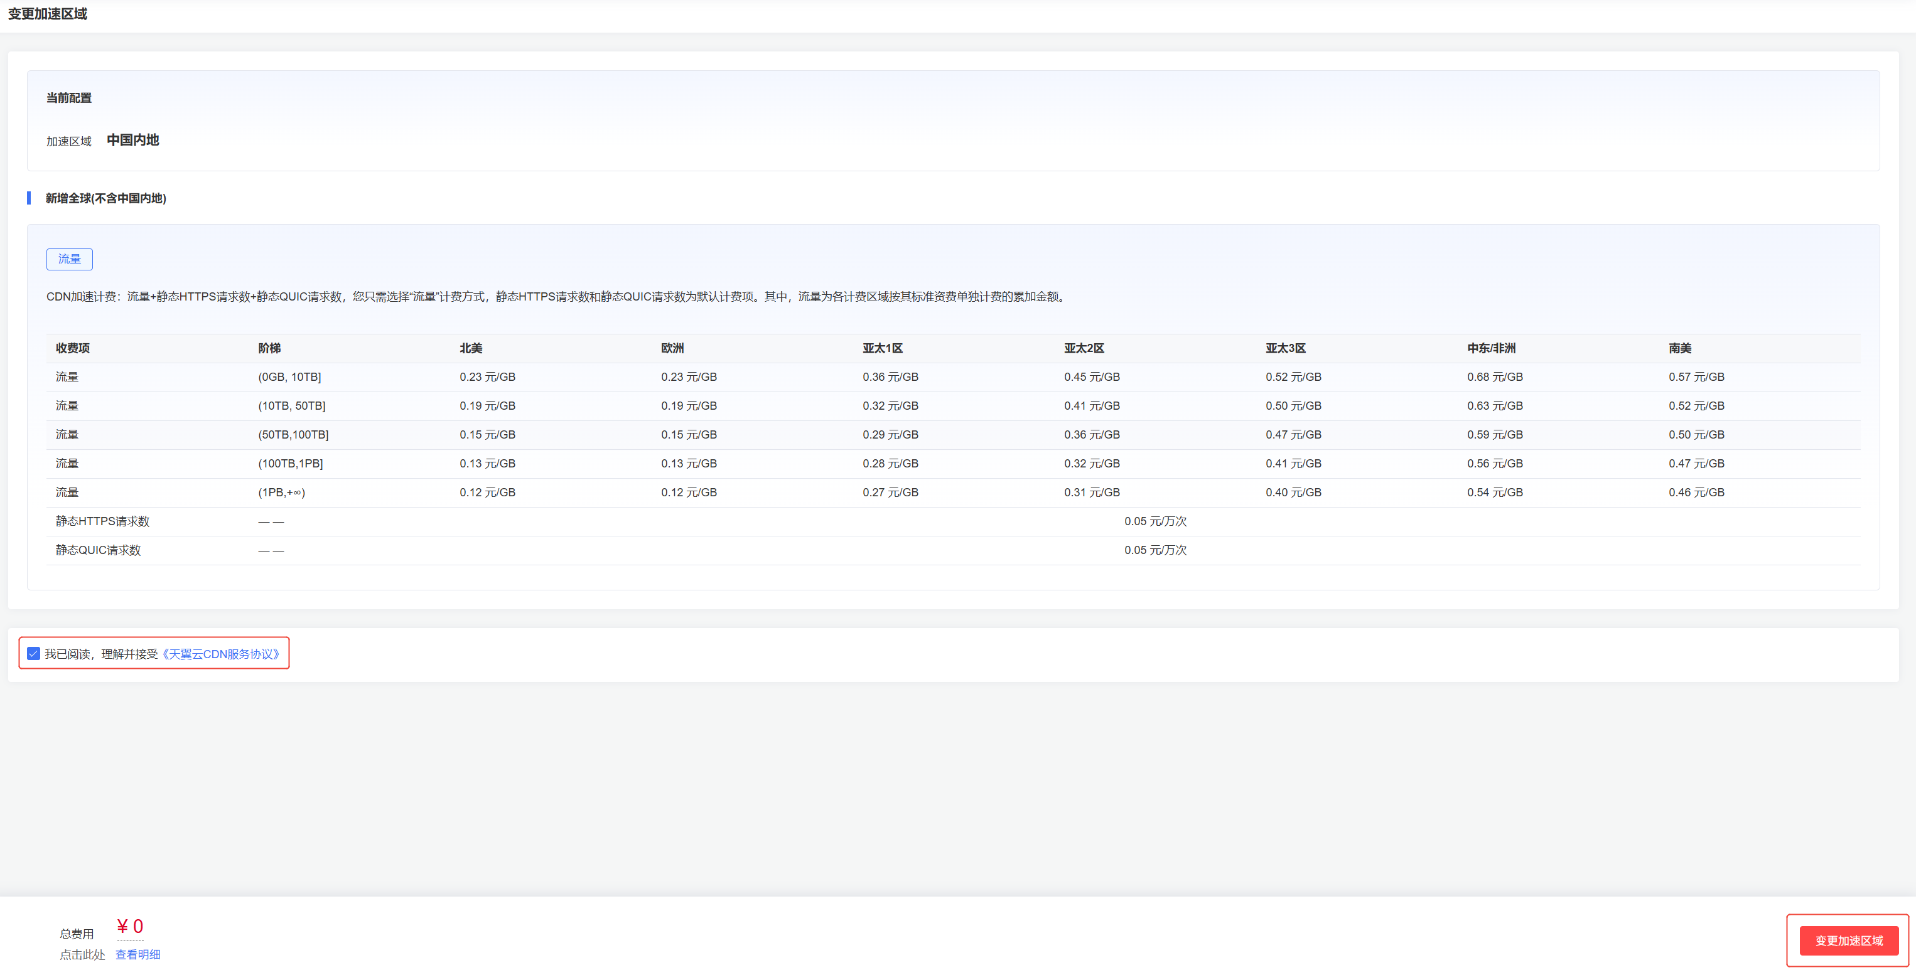Viewport: 1916px width, 975px height.
Task: Click the 0.56 元/GB price cell
Action: (x=1494, y=464)
